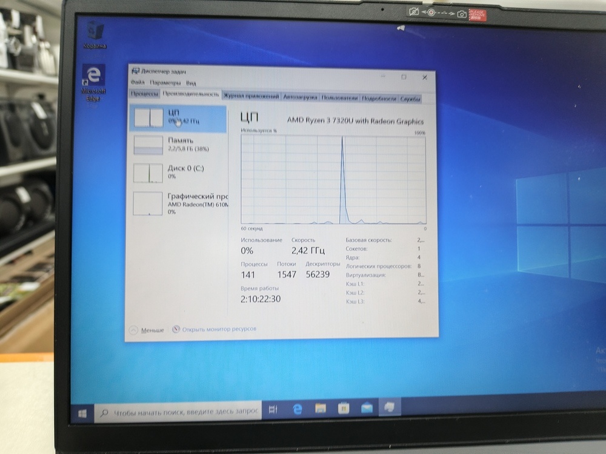
Task: Open the Автозагрузка tab
Action: [300, 97]
